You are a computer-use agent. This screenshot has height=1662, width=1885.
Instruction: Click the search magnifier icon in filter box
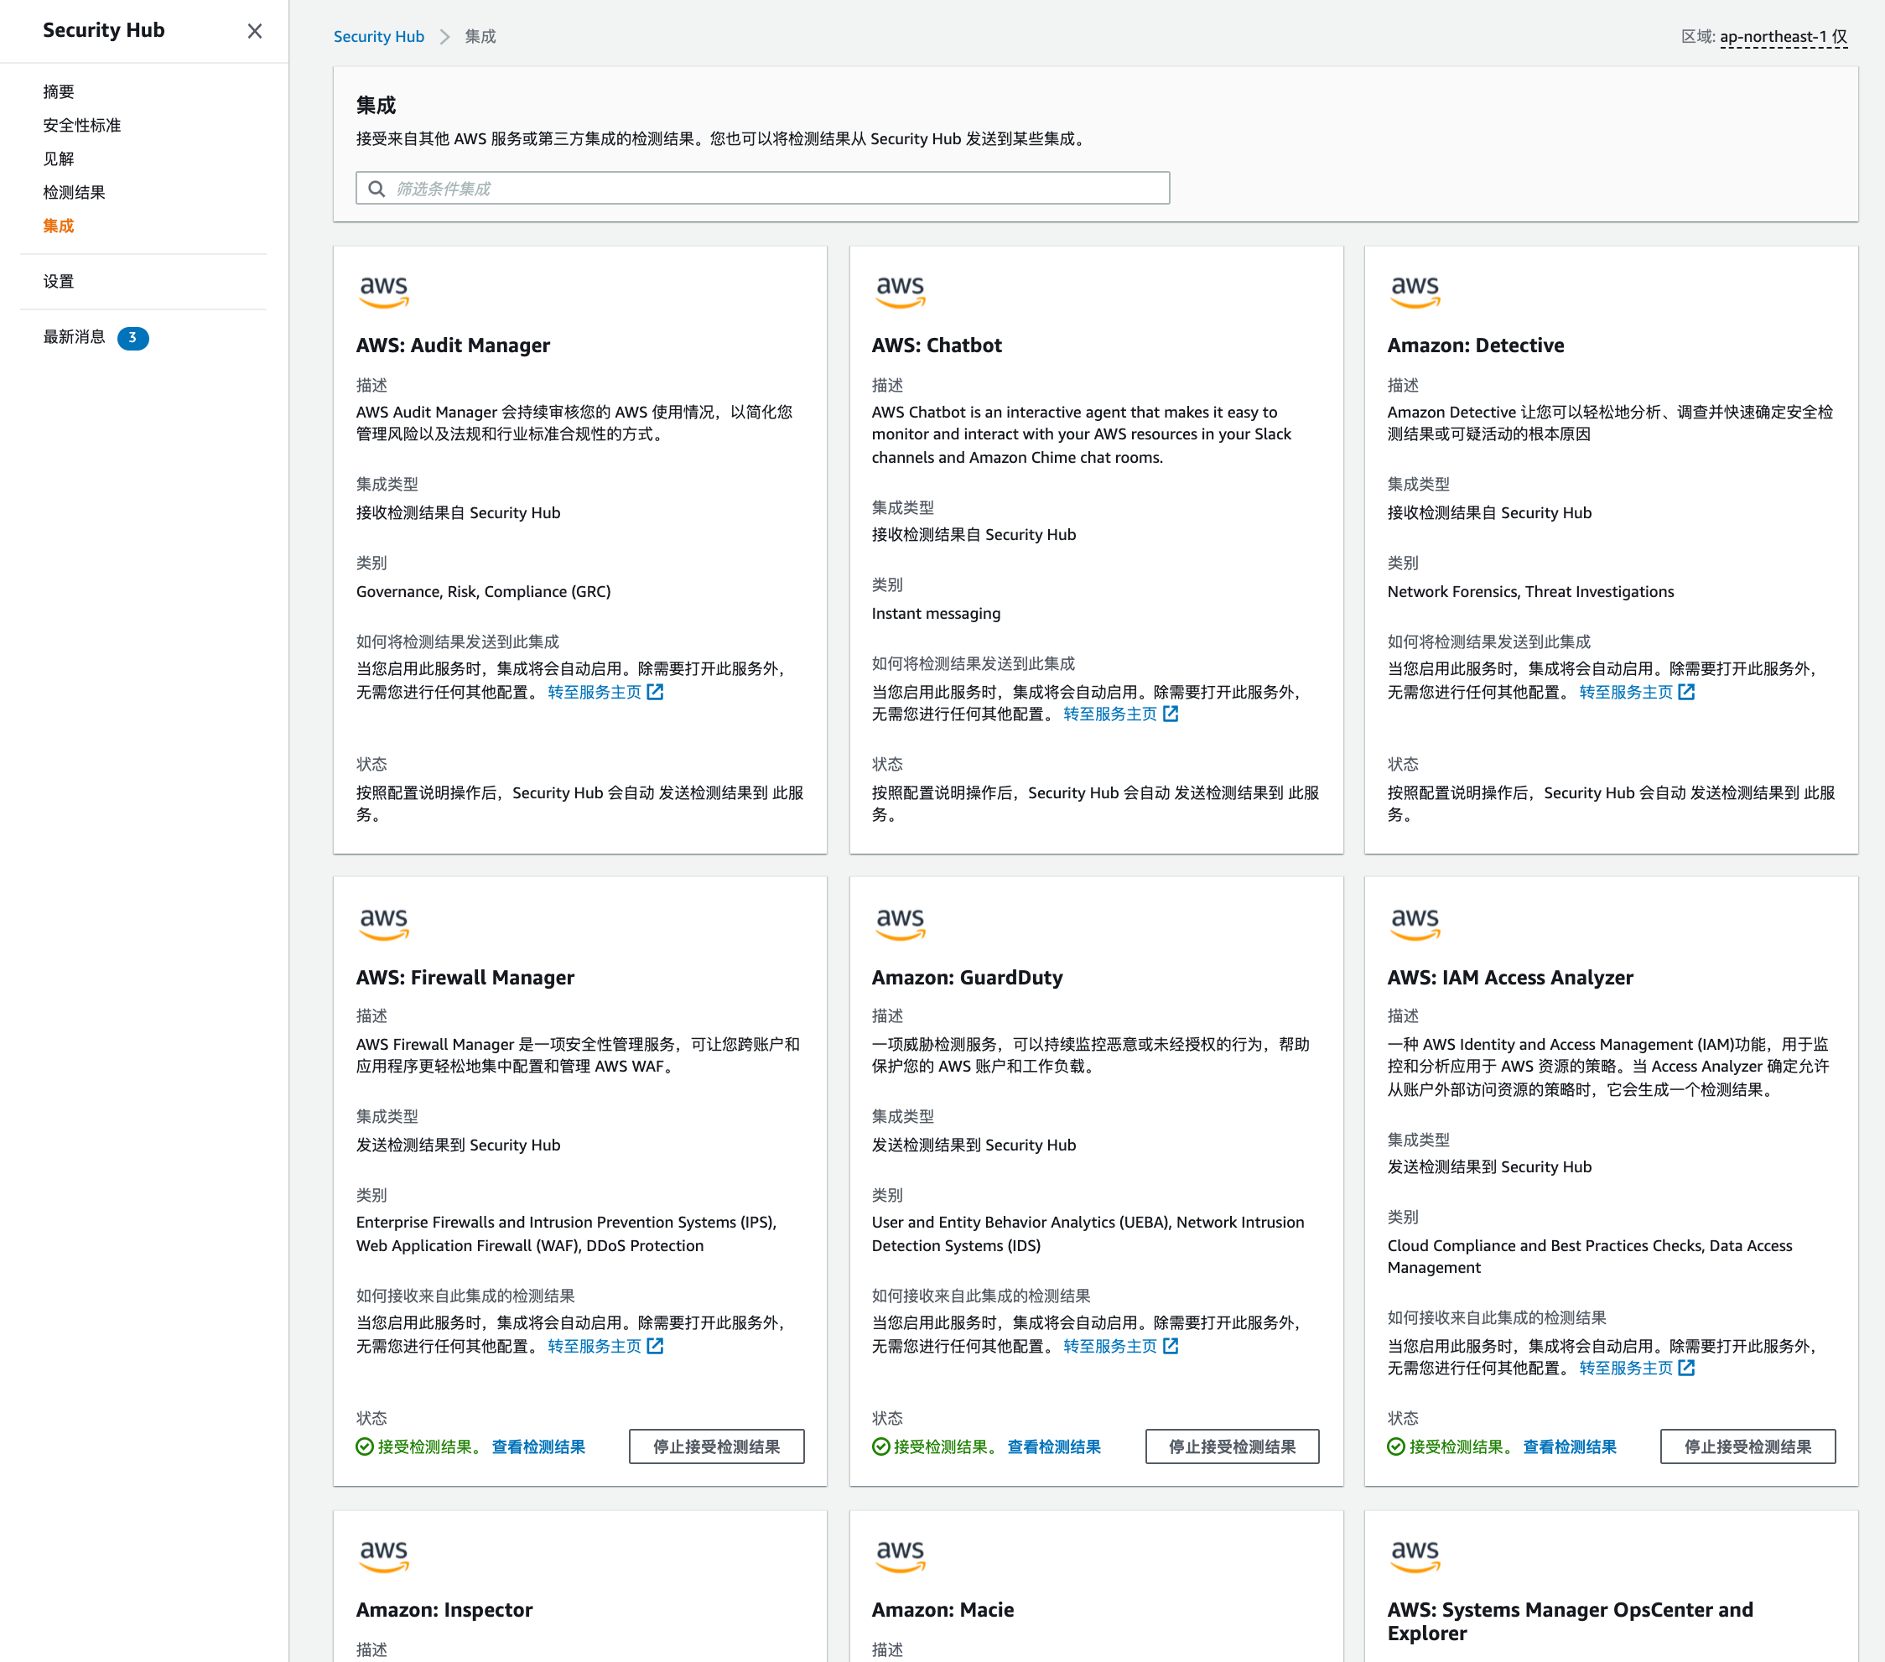(x=376, y=188)
